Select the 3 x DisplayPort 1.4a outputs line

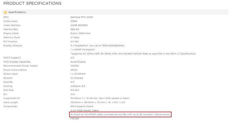[x=97, y=45]
